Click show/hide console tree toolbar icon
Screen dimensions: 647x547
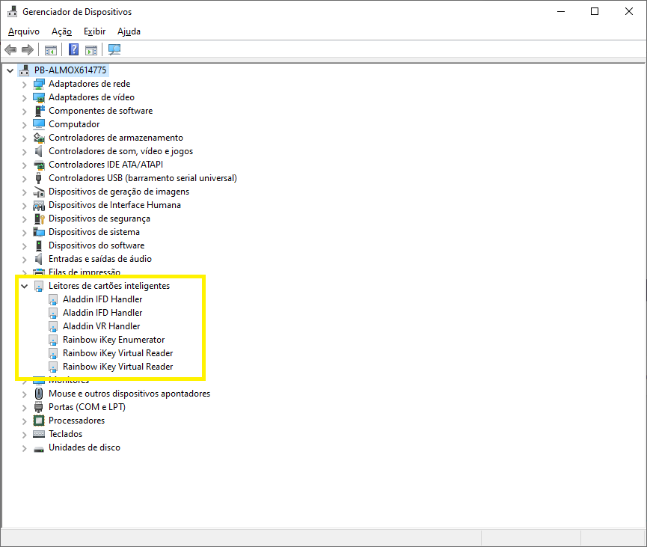pyautogui.click(x=51, y=50)
